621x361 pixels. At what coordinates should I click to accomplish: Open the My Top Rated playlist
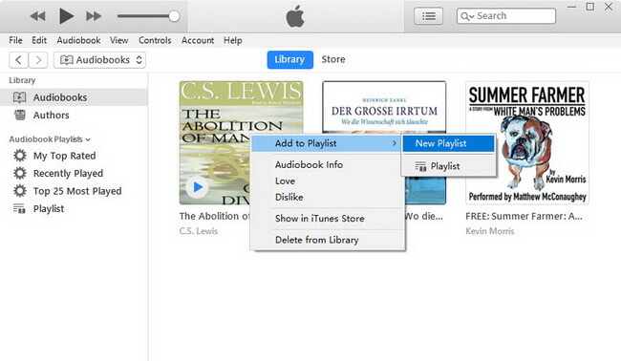tap(64, 156)
